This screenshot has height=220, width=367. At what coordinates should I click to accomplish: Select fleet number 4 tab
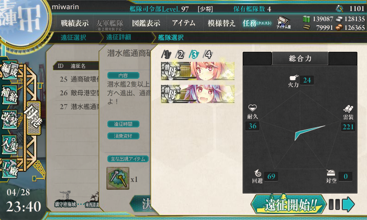click(x=208, y=55)
